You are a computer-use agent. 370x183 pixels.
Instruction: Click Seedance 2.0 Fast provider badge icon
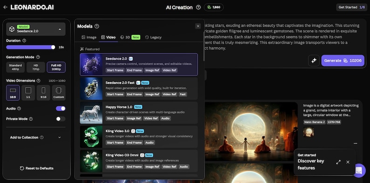point(138,83)
